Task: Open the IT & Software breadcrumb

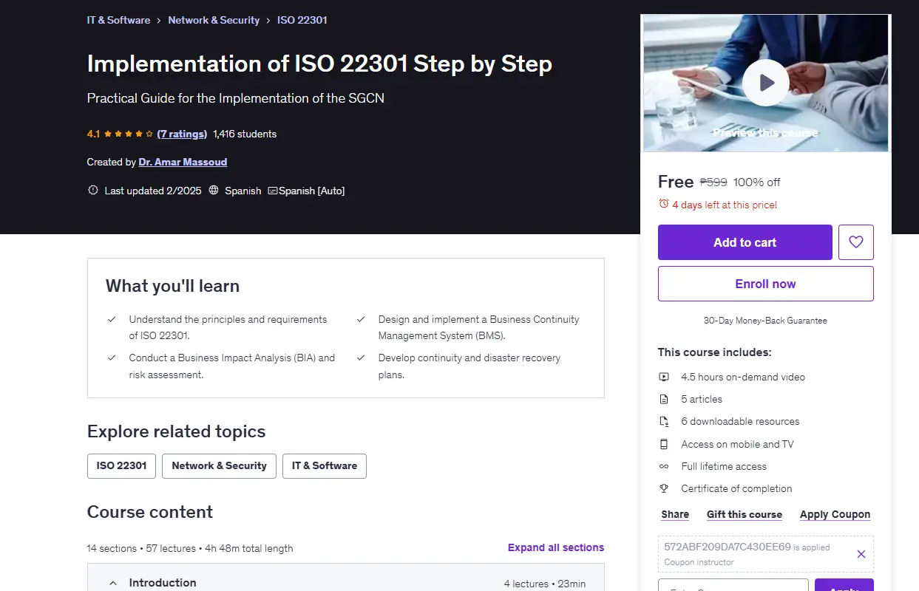Action: tap(118, 20)
